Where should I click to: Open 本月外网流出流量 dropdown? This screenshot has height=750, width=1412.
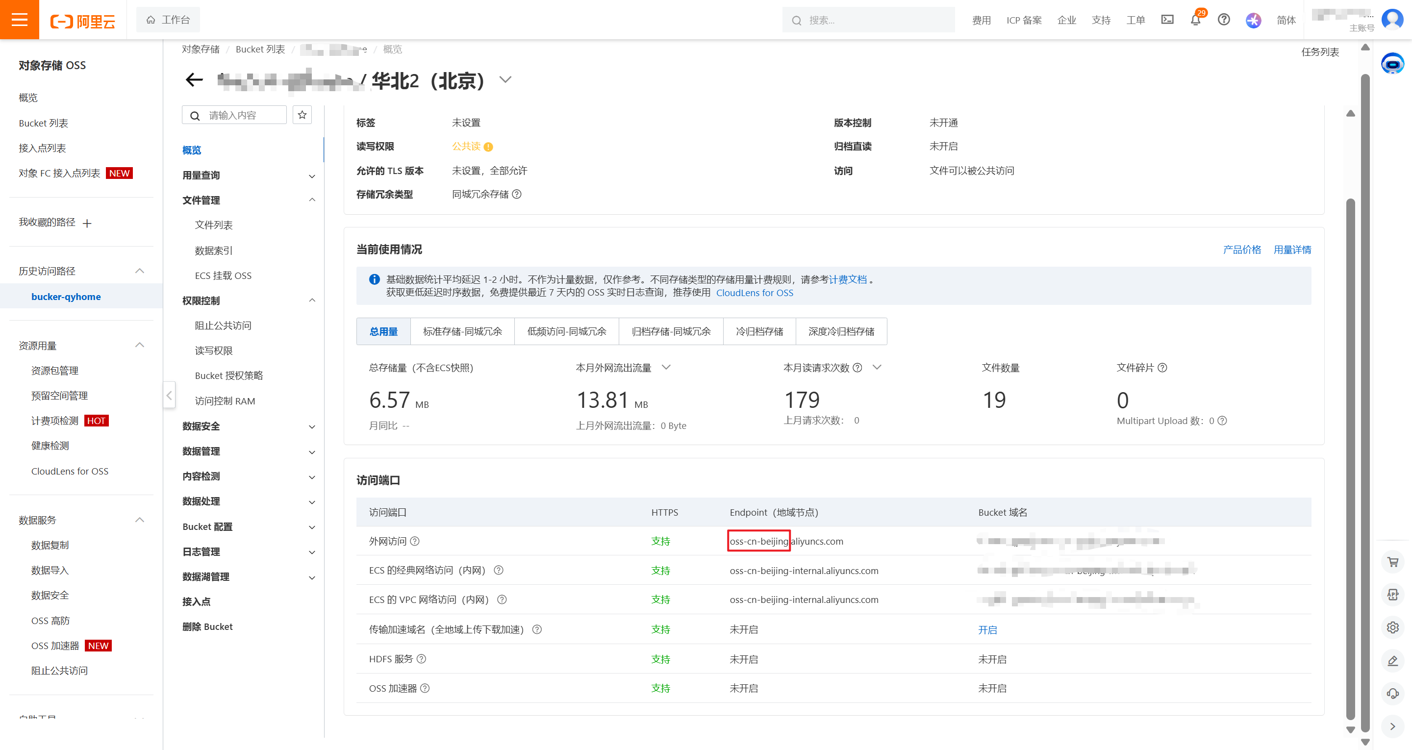(x=666, y=367)
